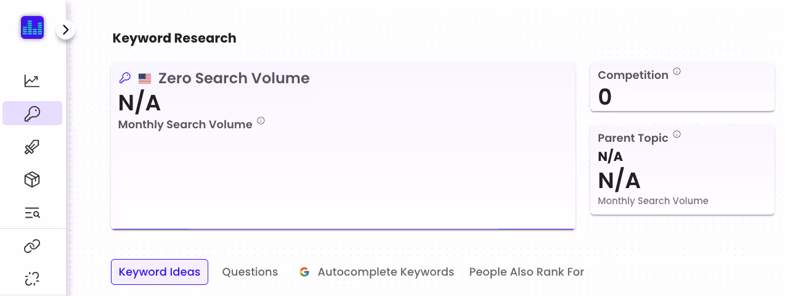Show Competition info tooltip icon
This screenshot has width=785, height=296.
677,72
